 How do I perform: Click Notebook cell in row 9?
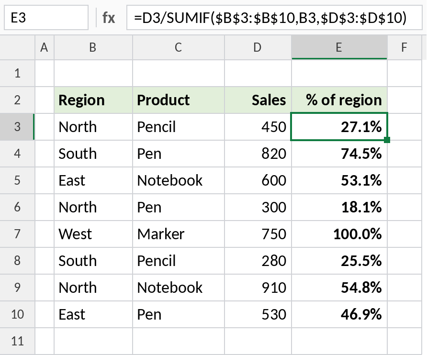point(179,288)
